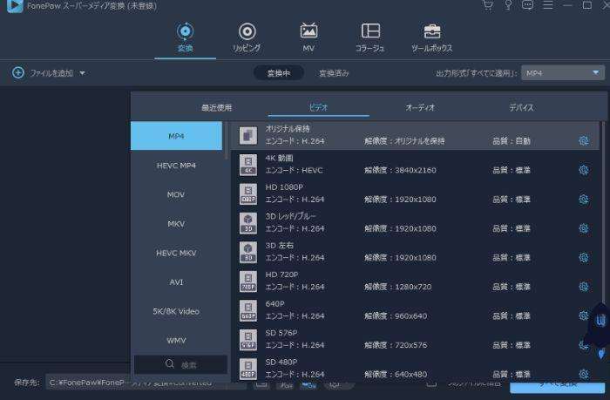
Task: Select the 1280x720 resolution text
Action: 413,287
